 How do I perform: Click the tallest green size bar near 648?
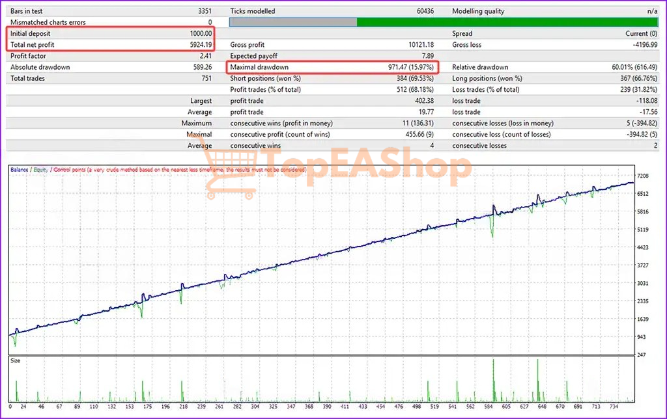click(538, 381)
